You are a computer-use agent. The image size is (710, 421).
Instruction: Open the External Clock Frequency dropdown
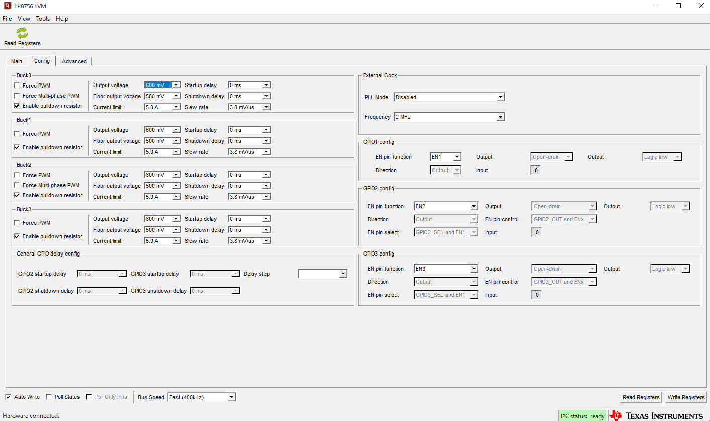click(x=449, y=117)
